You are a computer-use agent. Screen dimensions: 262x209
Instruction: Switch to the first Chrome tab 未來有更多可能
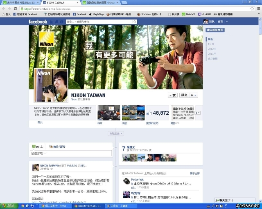(x=21, y=2)
